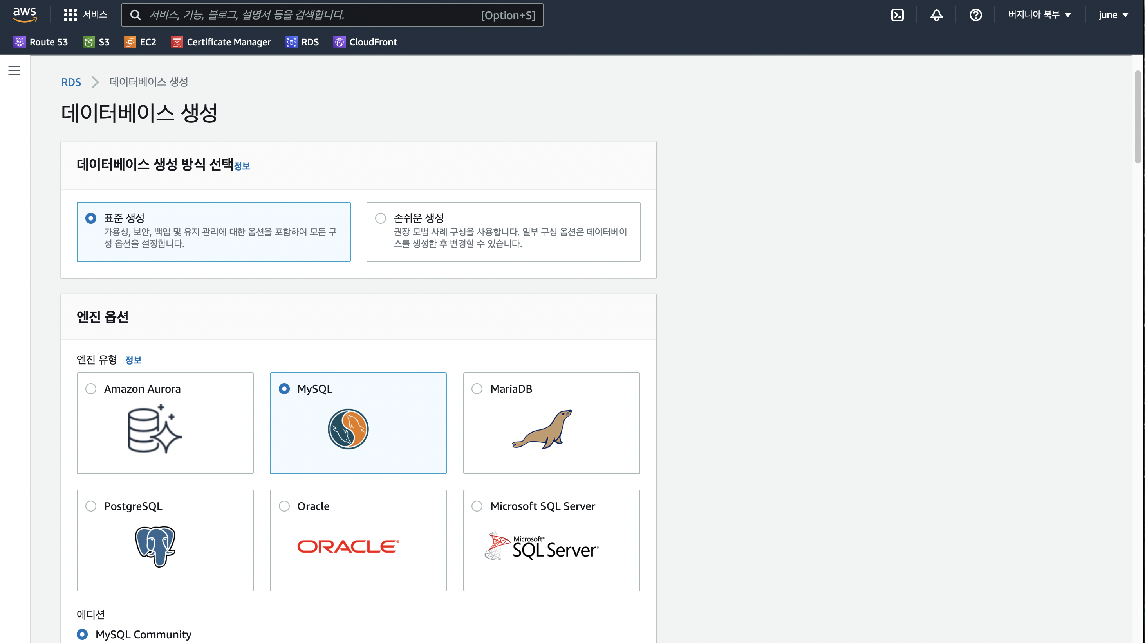The height and width of the screenshot is (643, 1145).
Task: Click the AWS logo home icon
Action: pos(24,14)
